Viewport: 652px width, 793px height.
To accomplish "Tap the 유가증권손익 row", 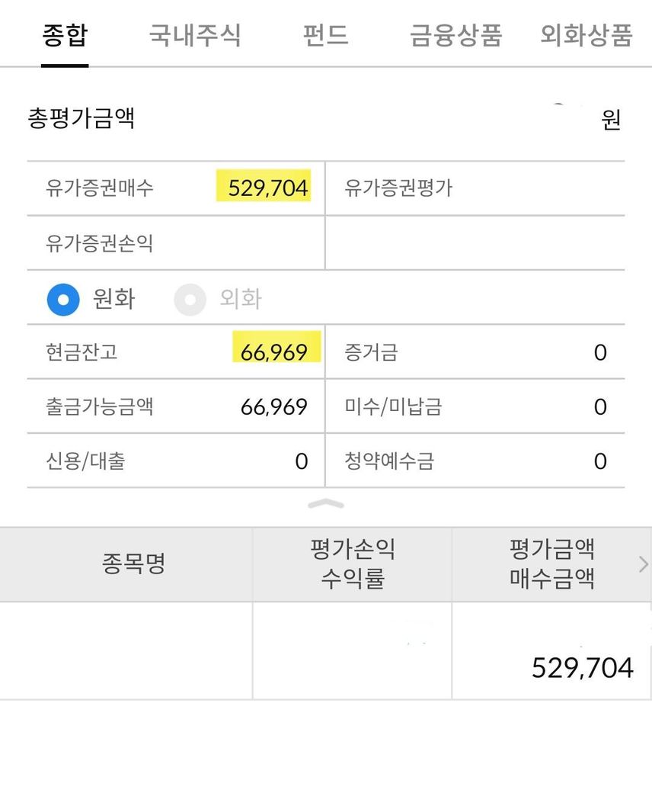I will point(100,243).
